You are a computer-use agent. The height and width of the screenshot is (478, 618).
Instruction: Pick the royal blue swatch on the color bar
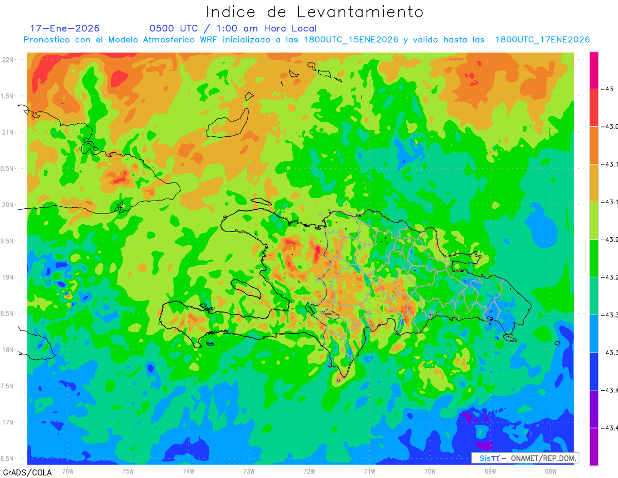pyautogui.click(x=594, y=371)
